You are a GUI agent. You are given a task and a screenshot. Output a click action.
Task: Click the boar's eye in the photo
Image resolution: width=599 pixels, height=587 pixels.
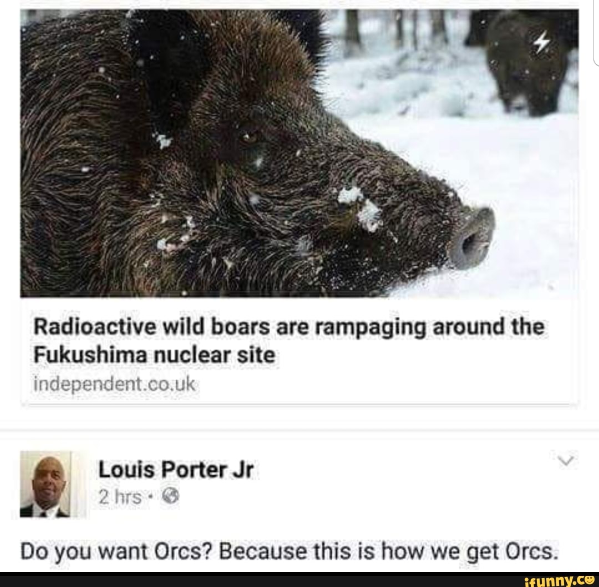(249, 135)
